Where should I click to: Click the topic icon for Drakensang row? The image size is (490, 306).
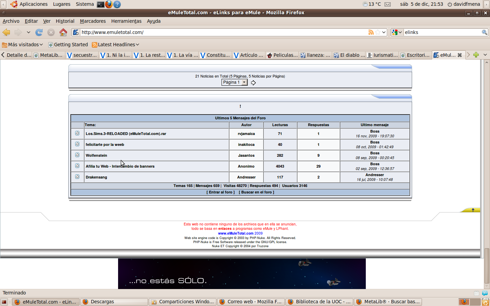tap(77, 177)
